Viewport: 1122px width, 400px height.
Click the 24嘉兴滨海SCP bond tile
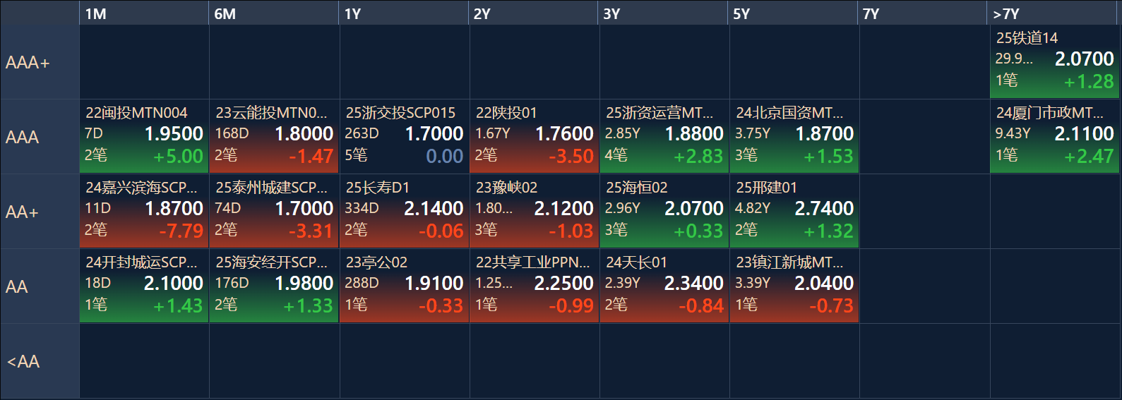point(144,211)
